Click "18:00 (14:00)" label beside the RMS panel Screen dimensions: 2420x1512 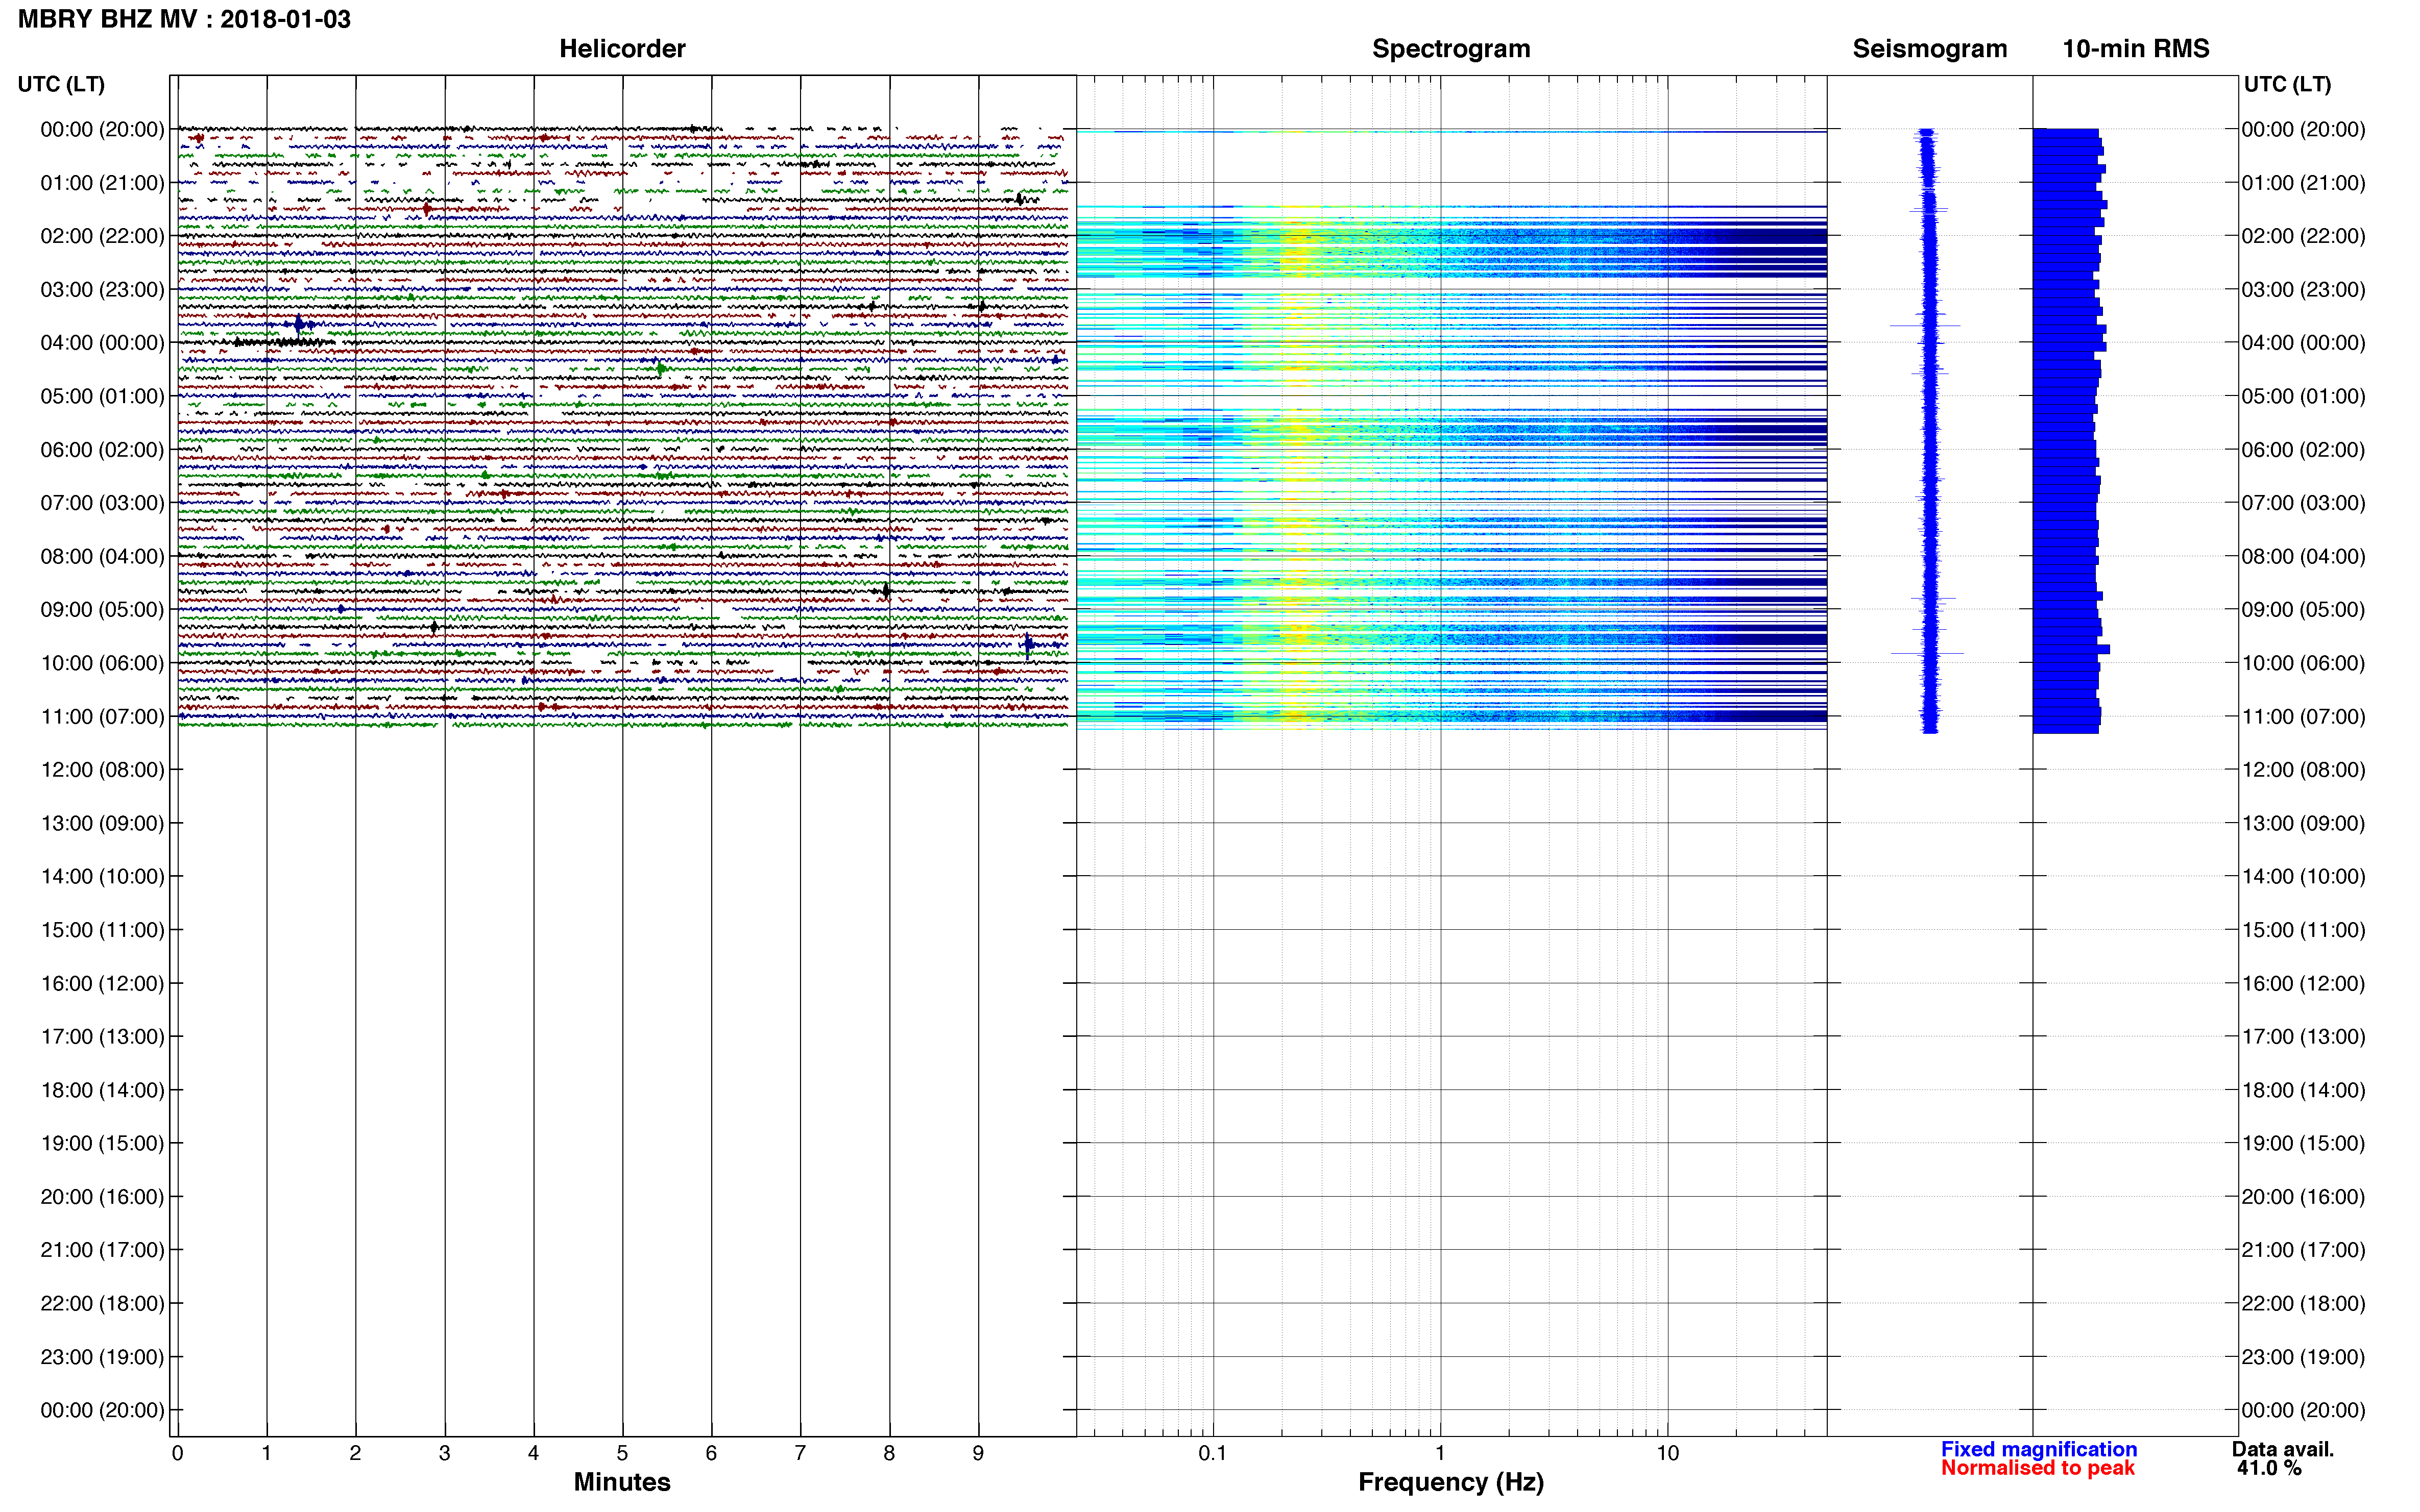pos(2303,1090)
